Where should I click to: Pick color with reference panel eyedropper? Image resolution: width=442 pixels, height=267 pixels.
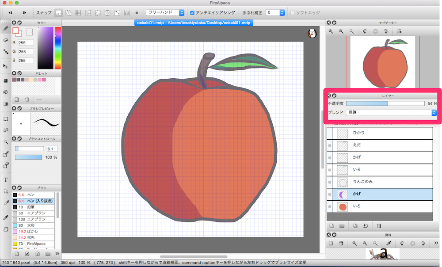389,243
